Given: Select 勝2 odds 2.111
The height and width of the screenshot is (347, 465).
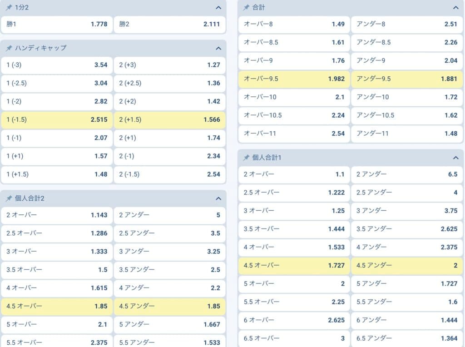Looking at the screenshot, I should (169, 24).
